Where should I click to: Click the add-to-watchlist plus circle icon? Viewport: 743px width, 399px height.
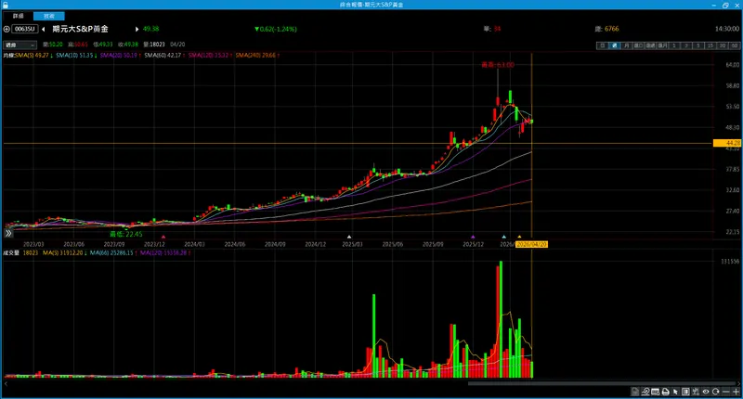pyautogui.click(x=7, y=29)
